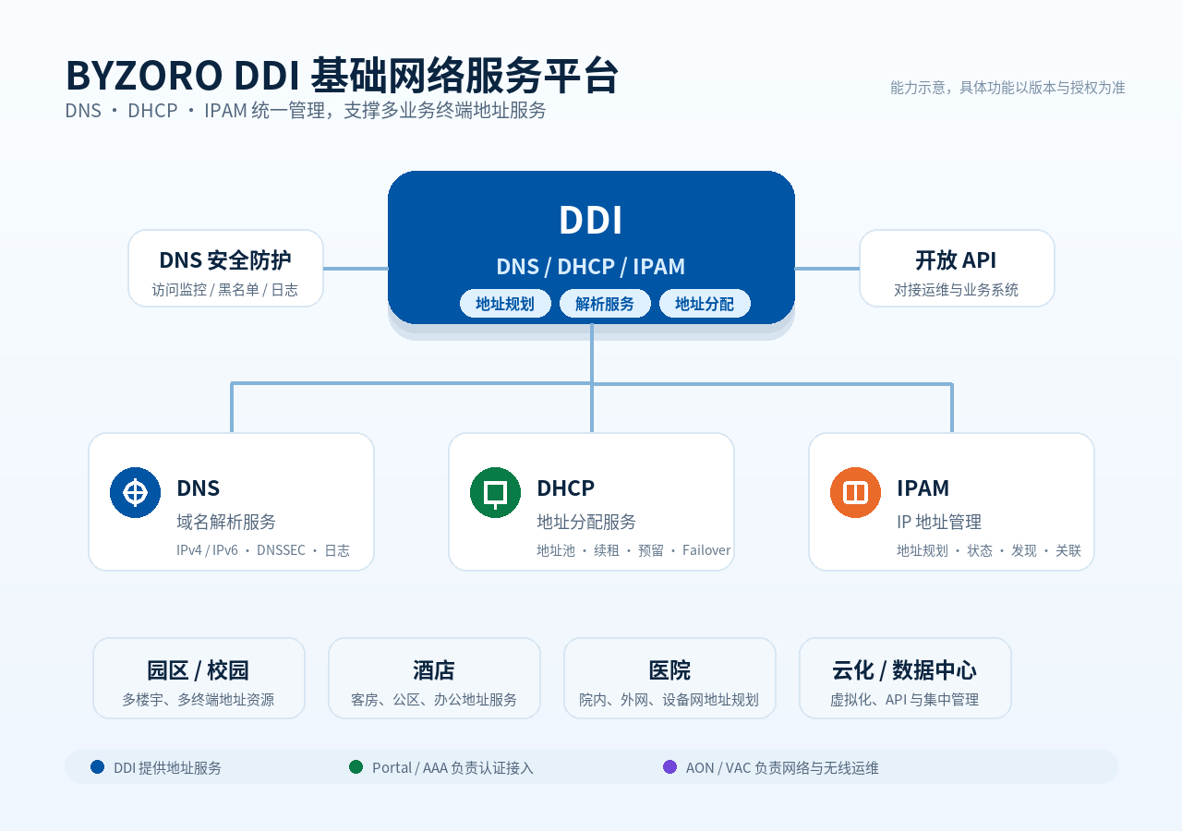Click the text IP 地址管理
The image size is (1182, 831).
[x=939, y=522]
